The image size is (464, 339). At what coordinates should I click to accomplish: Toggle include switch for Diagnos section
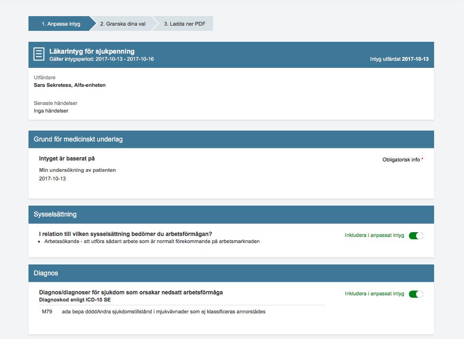(x=416, y=294)
